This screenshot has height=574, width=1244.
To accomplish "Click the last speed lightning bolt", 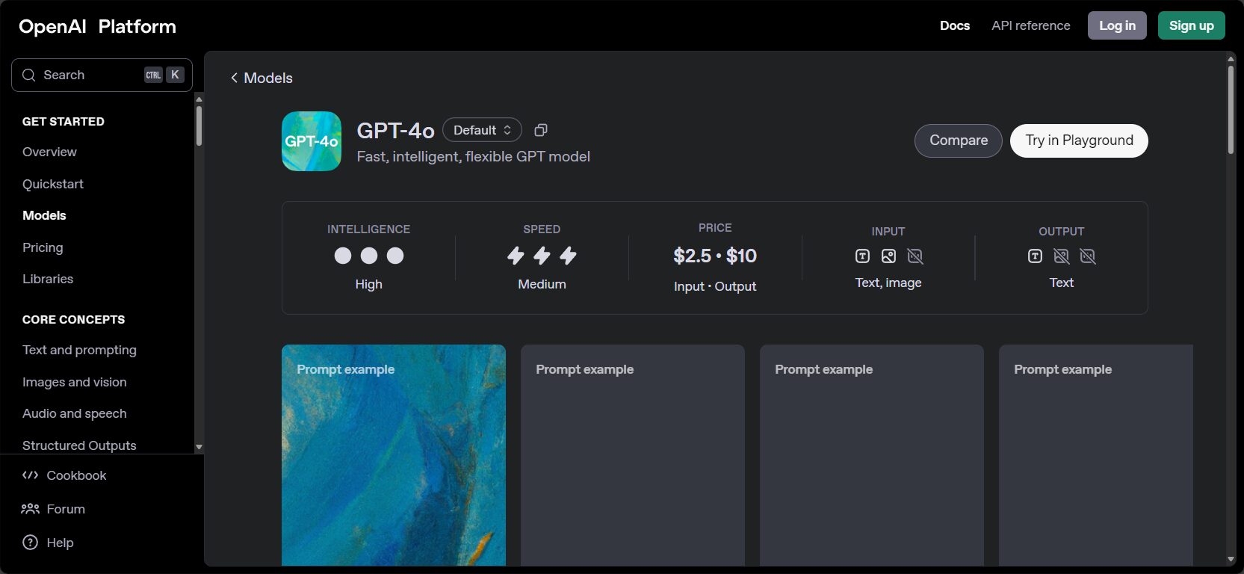I will [568, 256].
